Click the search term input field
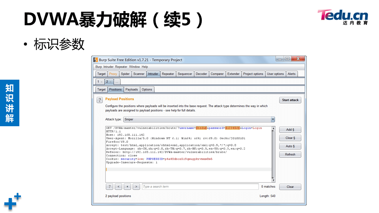 201,187
